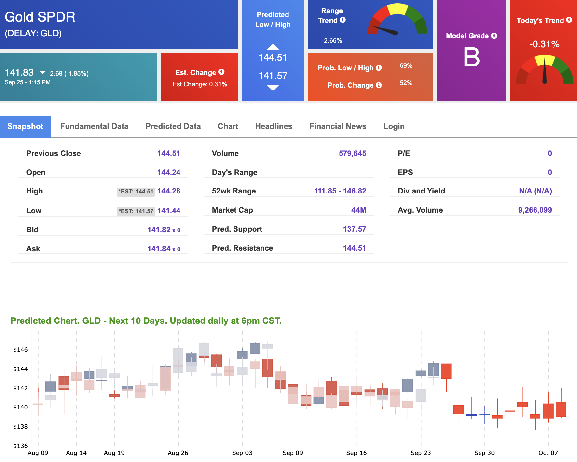Screen dimensions: 577x462
Task: Click the Login link
Action: click(x=394, y=126)
